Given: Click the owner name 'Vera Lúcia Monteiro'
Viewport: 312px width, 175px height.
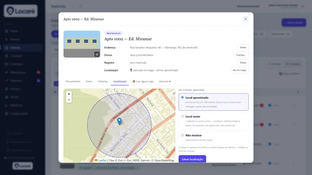Looking at the screenshot, I should [141, 55].
